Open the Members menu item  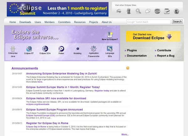click(50, 22)
